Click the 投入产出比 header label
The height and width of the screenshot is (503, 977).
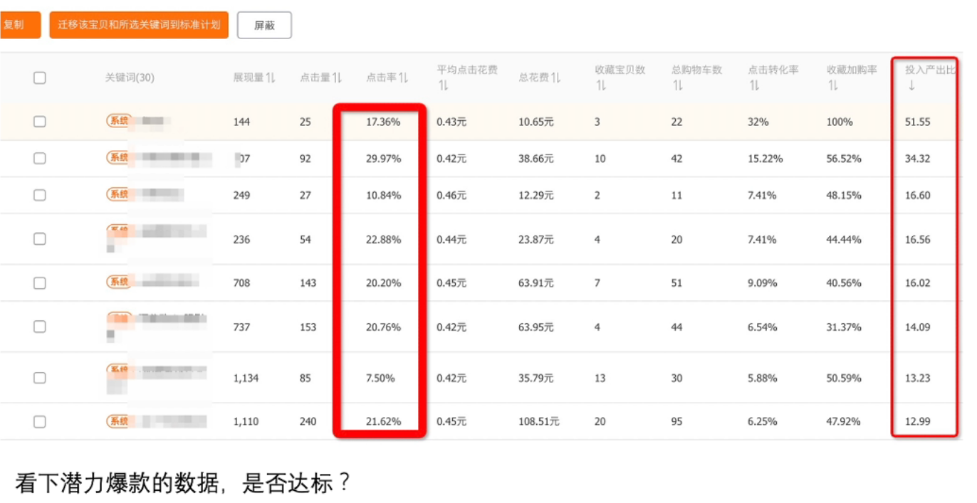tap(930, 70)
